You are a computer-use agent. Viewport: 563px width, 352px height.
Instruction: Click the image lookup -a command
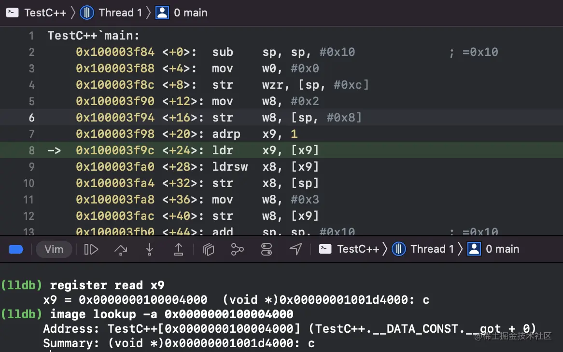pos(171,314)
